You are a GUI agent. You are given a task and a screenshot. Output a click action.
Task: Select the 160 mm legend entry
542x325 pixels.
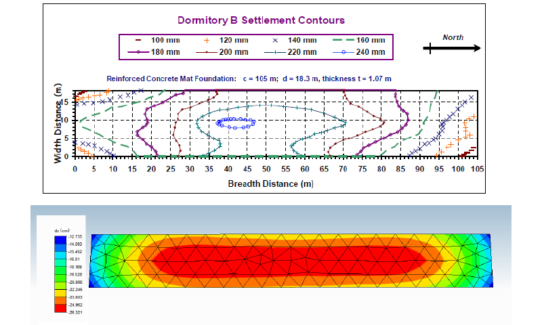[x=359, y=41]
